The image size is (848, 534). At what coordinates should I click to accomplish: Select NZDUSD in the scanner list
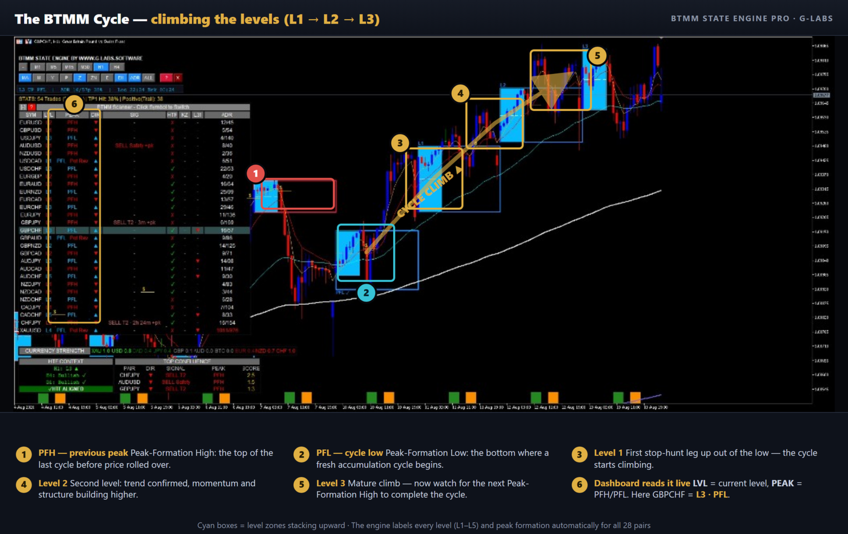click(30, 153)
